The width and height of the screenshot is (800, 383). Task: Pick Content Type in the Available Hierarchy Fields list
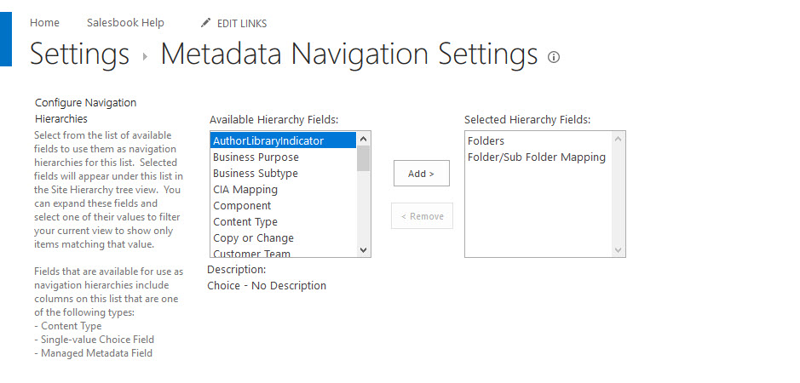pyautogui.click(x=283, y=222)
